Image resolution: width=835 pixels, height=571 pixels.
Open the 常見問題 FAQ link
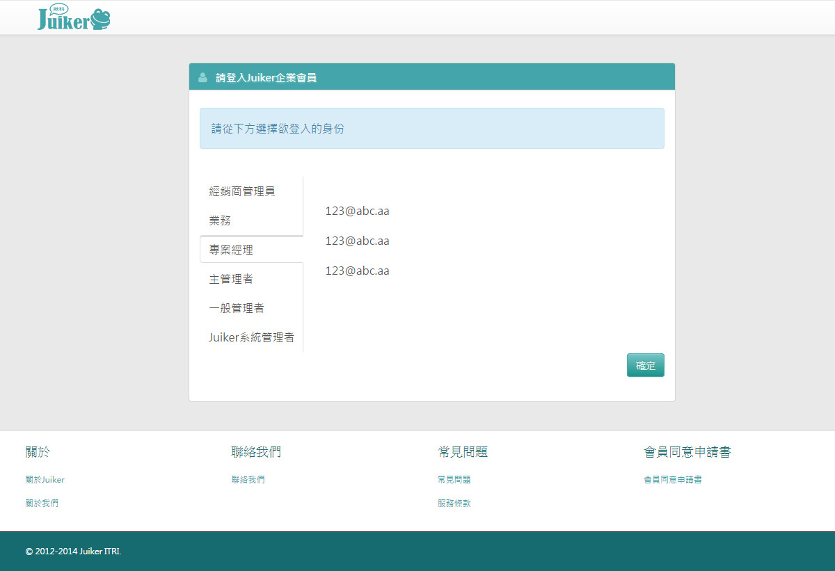click(x=454, y=479)
